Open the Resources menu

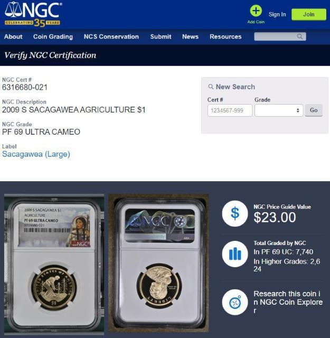[225, 36]
